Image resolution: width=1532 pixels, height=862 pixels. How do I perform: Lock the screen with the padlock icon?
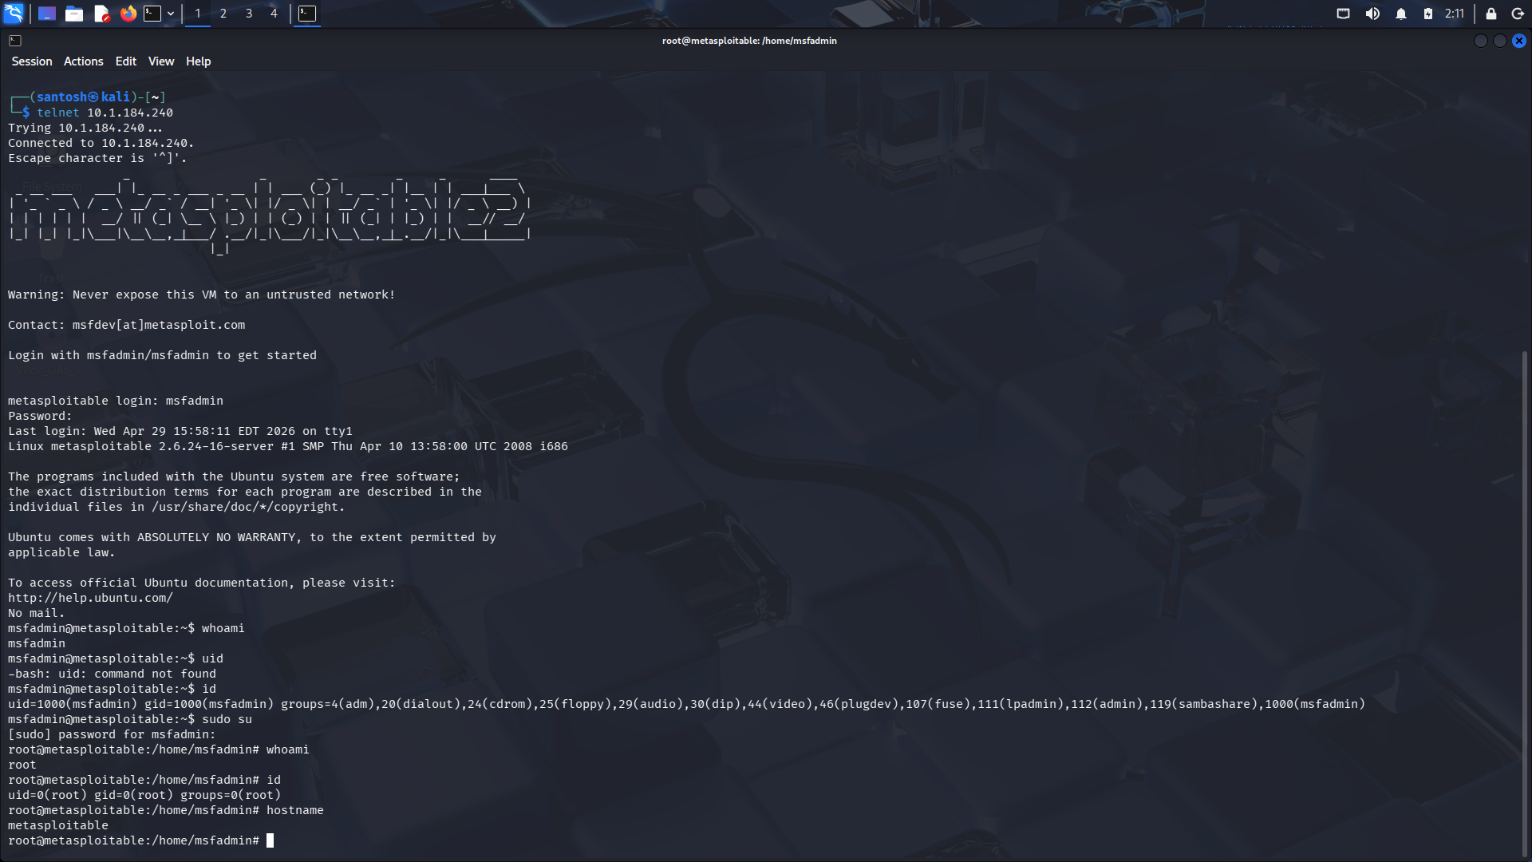click(1491, 14)
